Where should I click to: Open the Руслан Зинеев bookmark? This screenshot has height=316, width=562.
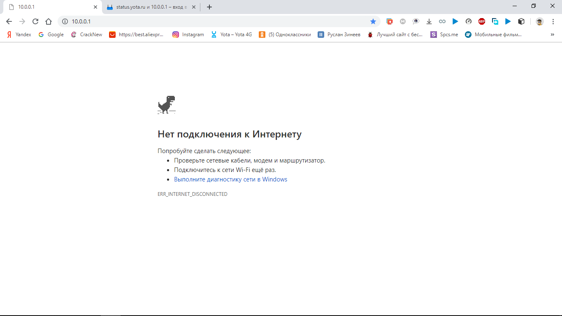[339, 35]
